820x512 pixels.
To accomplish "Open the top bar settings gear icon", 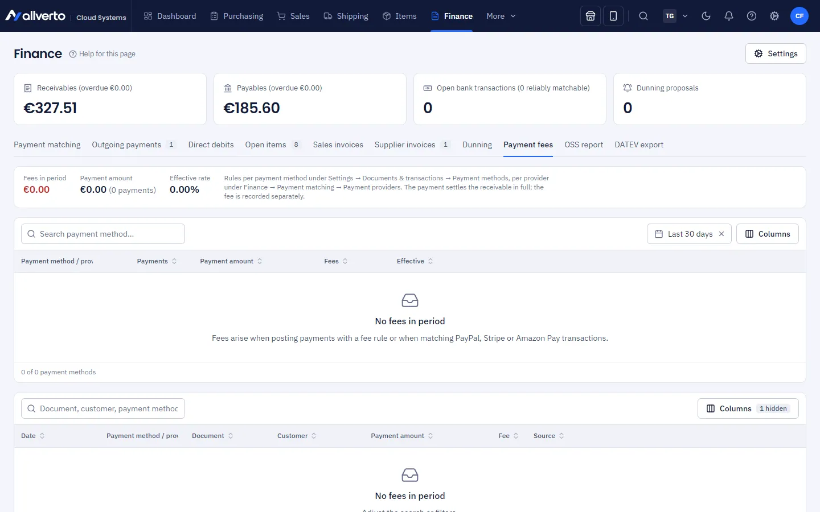I will [x=774, y=16].
